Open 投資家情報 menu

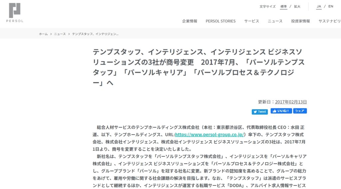(x=300, y=21)
